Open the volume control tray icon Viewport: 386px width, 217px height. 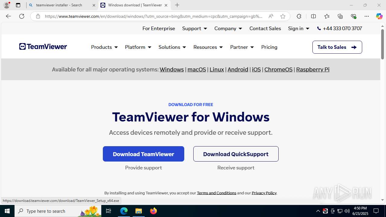click(347, 211)
